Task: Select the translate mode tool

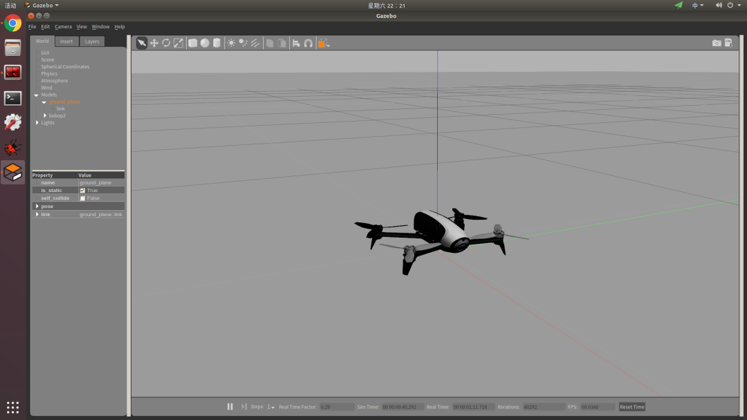Action: (x=154, y=43)
